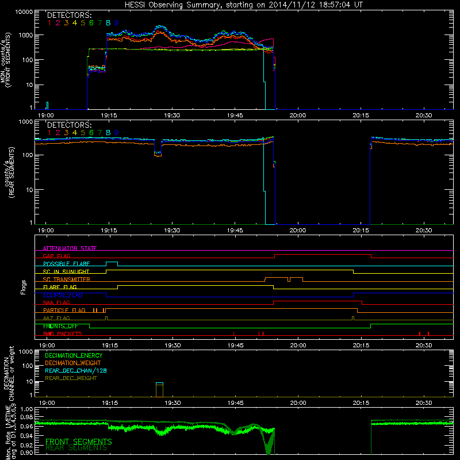Pick detector 1 in rear segments legend

(x=49, y=133)
